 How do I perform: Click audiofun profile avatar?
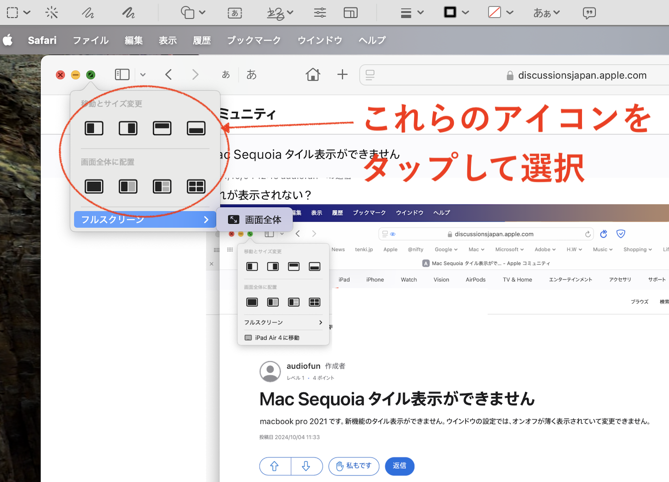pos(270,371)
